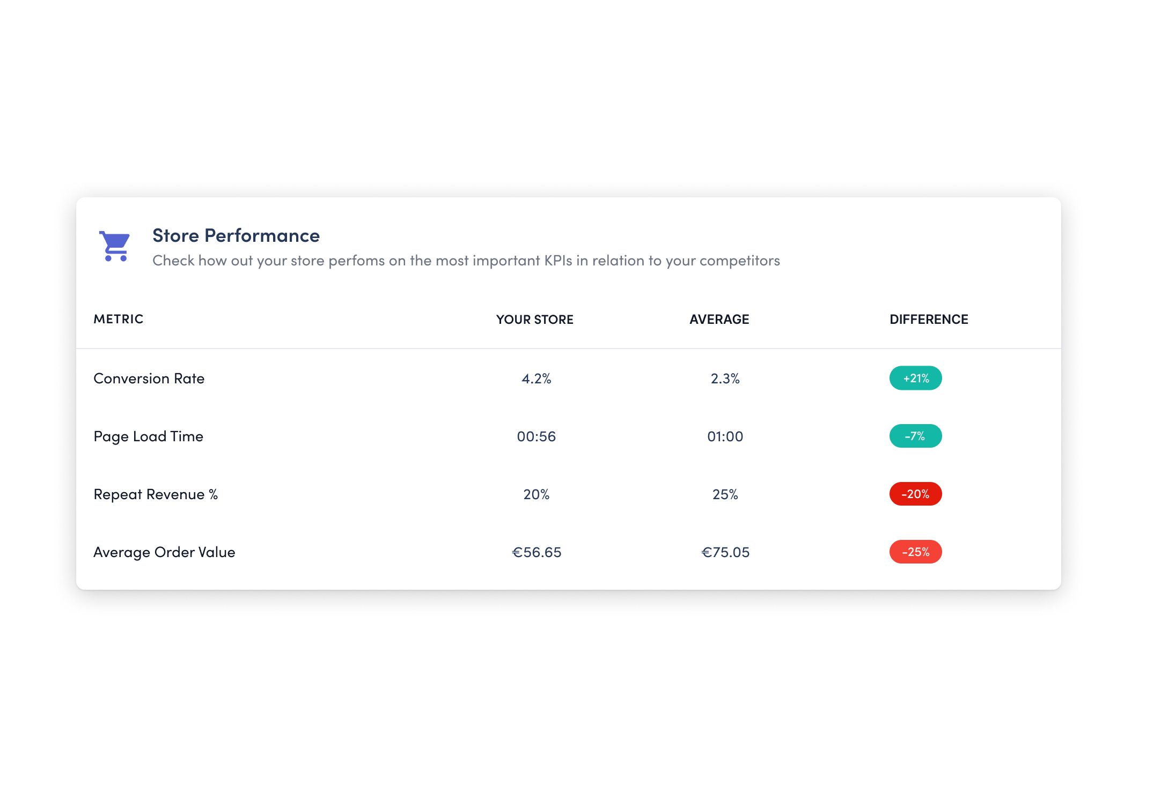This screenshot has height=786, width=1161.
Task: Select your store's 4.2% conversion value
Action: [x=537, y=379]
